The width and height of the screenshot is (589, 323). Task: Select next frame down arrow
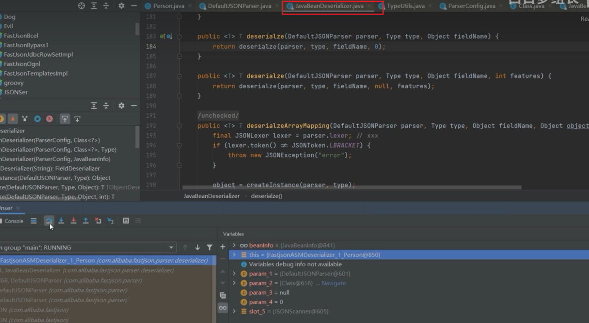(x=197, y=247)
